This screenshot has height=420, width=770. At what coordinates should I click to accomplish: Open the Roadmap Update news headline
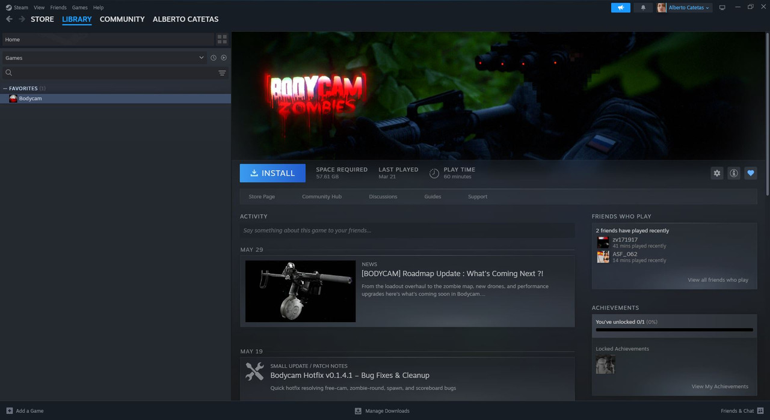click(452, 273)
